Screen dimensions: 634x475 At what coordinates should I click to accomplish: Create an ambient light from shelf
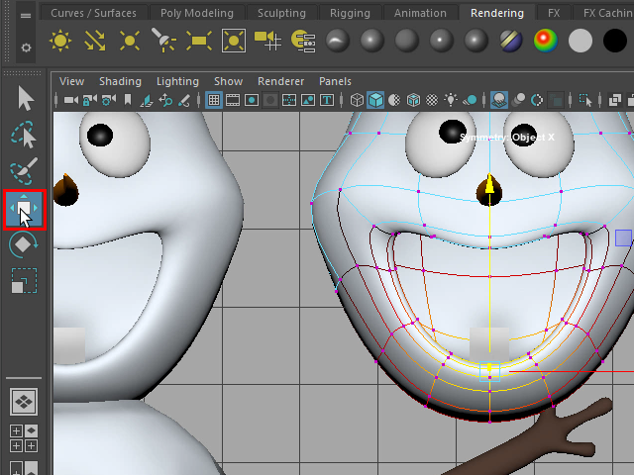click(60, 41)
